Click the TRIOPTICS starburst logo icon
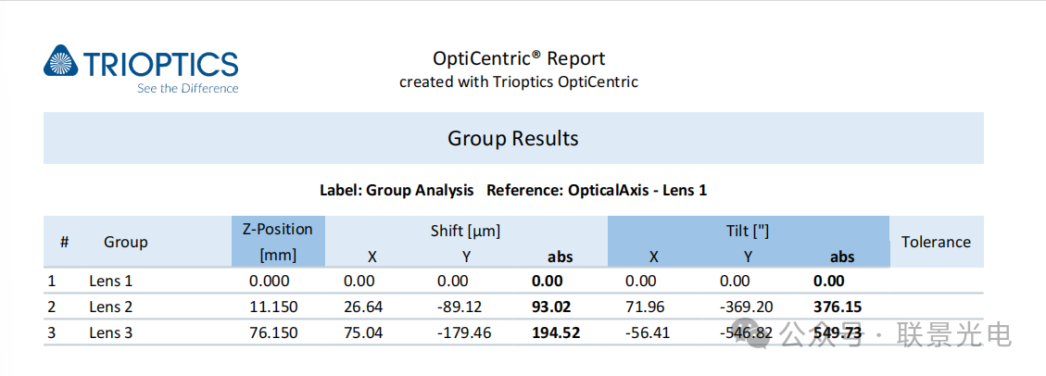The height and width of the screenshot is (376, 1046). click(60, 62)
